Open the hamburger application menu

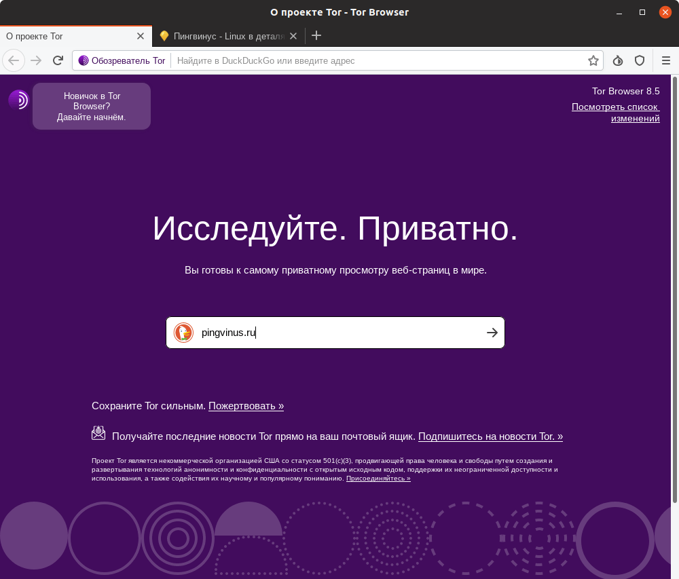coord(665,60)
